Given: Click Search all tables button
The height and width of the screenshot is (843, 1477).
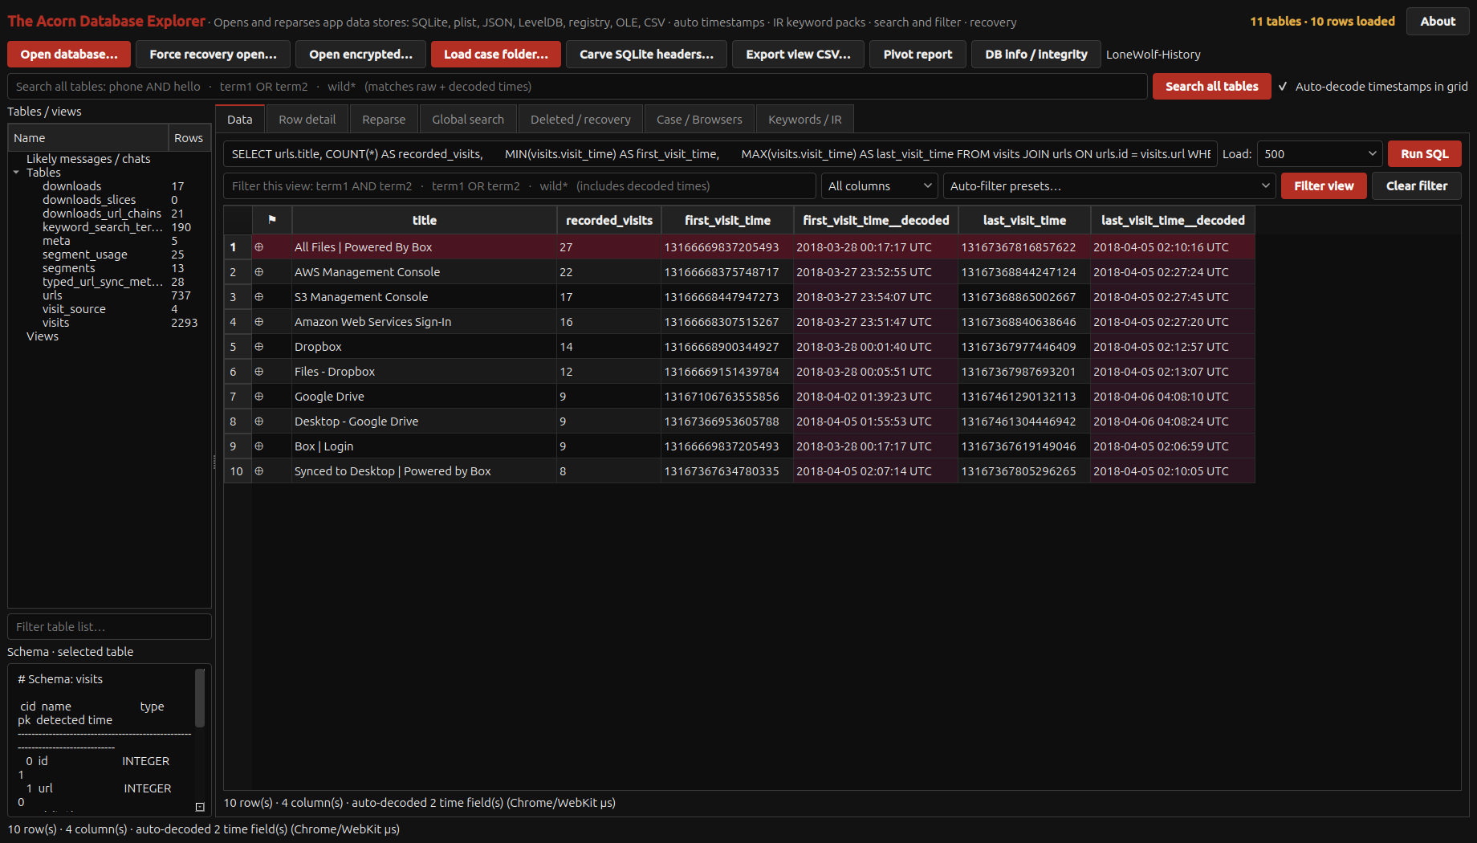Looking at the screenshot, I should coord(1211,87).
